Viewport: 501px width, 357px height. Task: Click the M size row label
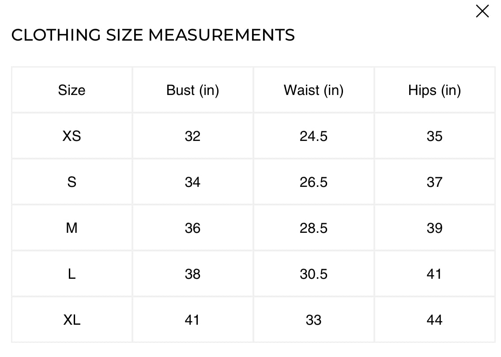72,228
